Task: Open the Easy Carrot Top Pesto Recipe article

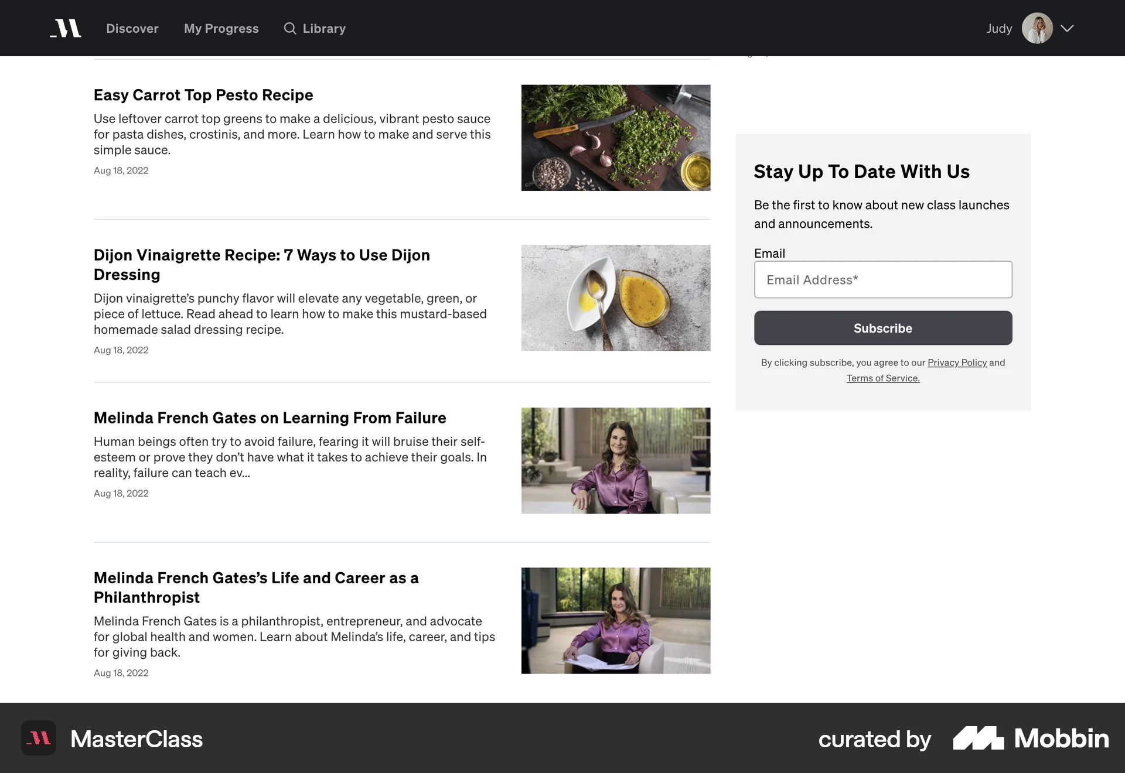Action: [203, 95]
